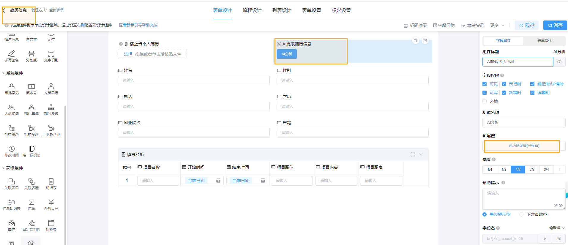Select the 汇总 sigma component

[31, 204]
